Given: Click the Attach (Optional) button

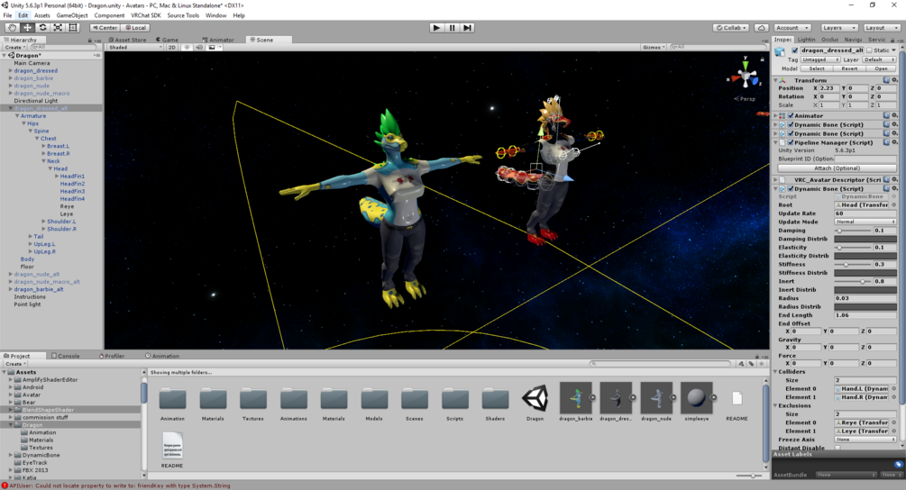Looking at the screenshot, I should pos(837,168).
